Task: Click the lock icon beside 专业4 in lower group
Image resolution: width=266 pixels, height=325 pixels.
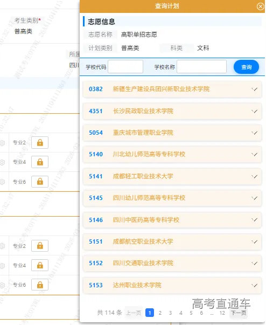Action: [x=40, y=265]
